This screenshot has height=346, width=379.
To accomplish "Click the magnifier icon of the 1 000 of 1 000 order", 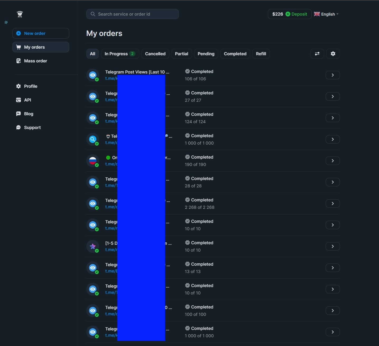I will [x=93, y=139].
